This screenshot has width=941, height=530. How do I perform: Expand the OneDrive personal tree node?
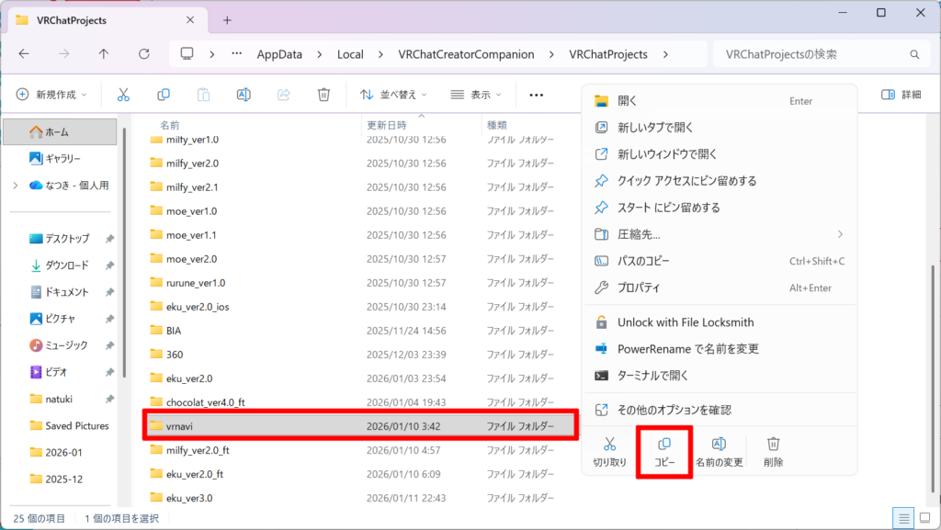[16, 185]
